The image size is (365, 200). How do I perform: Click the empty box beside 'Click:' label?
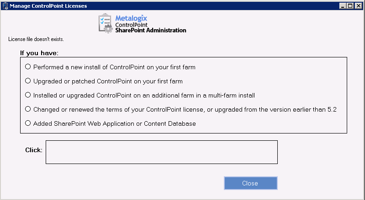162,152
